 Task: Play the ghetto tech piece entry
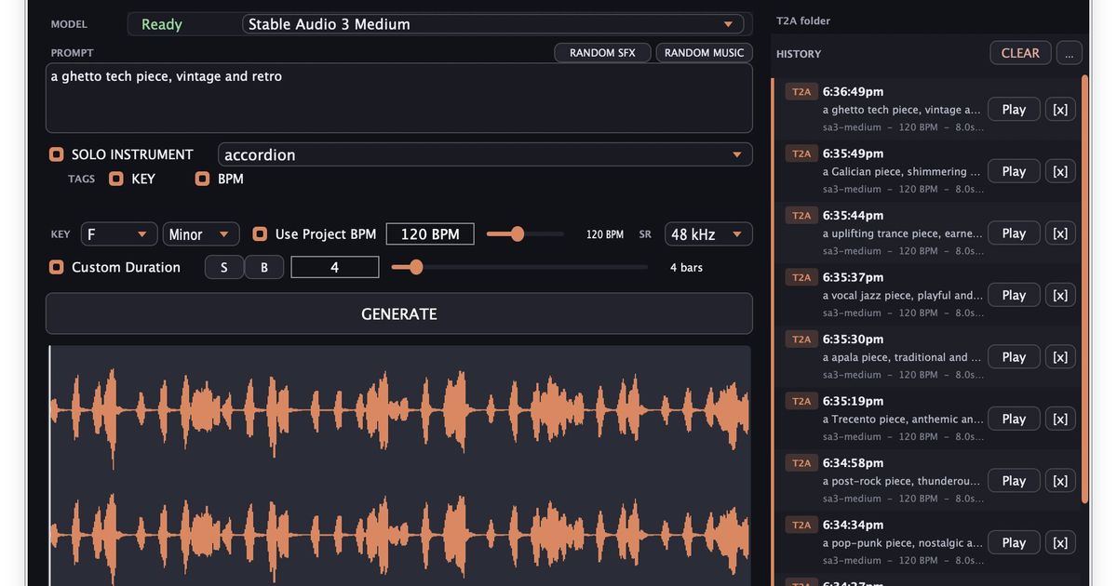pyautogui.click(x=1014, y=109)
